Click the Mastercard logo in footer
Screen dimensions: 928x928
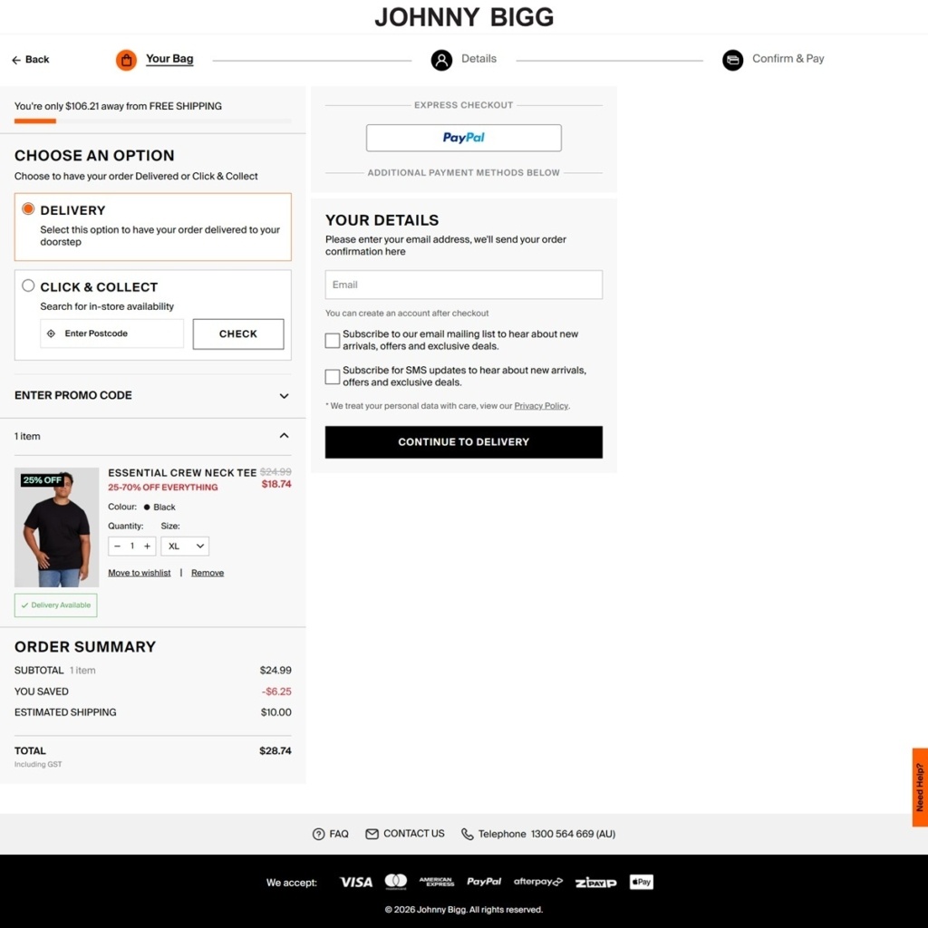pos(396,882)
